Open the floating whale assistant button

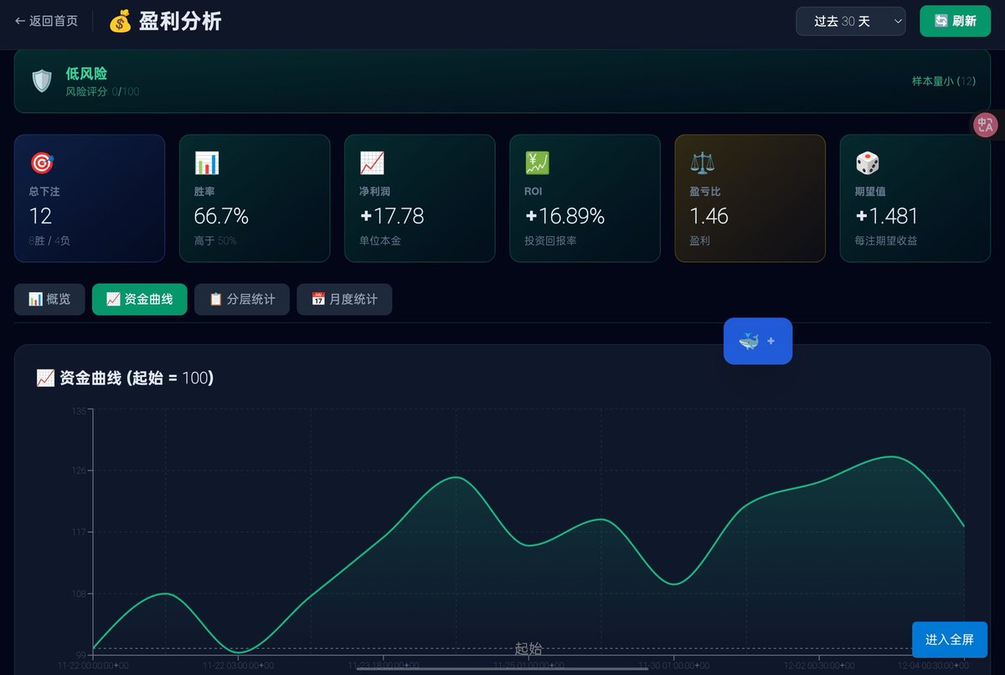coord(757,341)
